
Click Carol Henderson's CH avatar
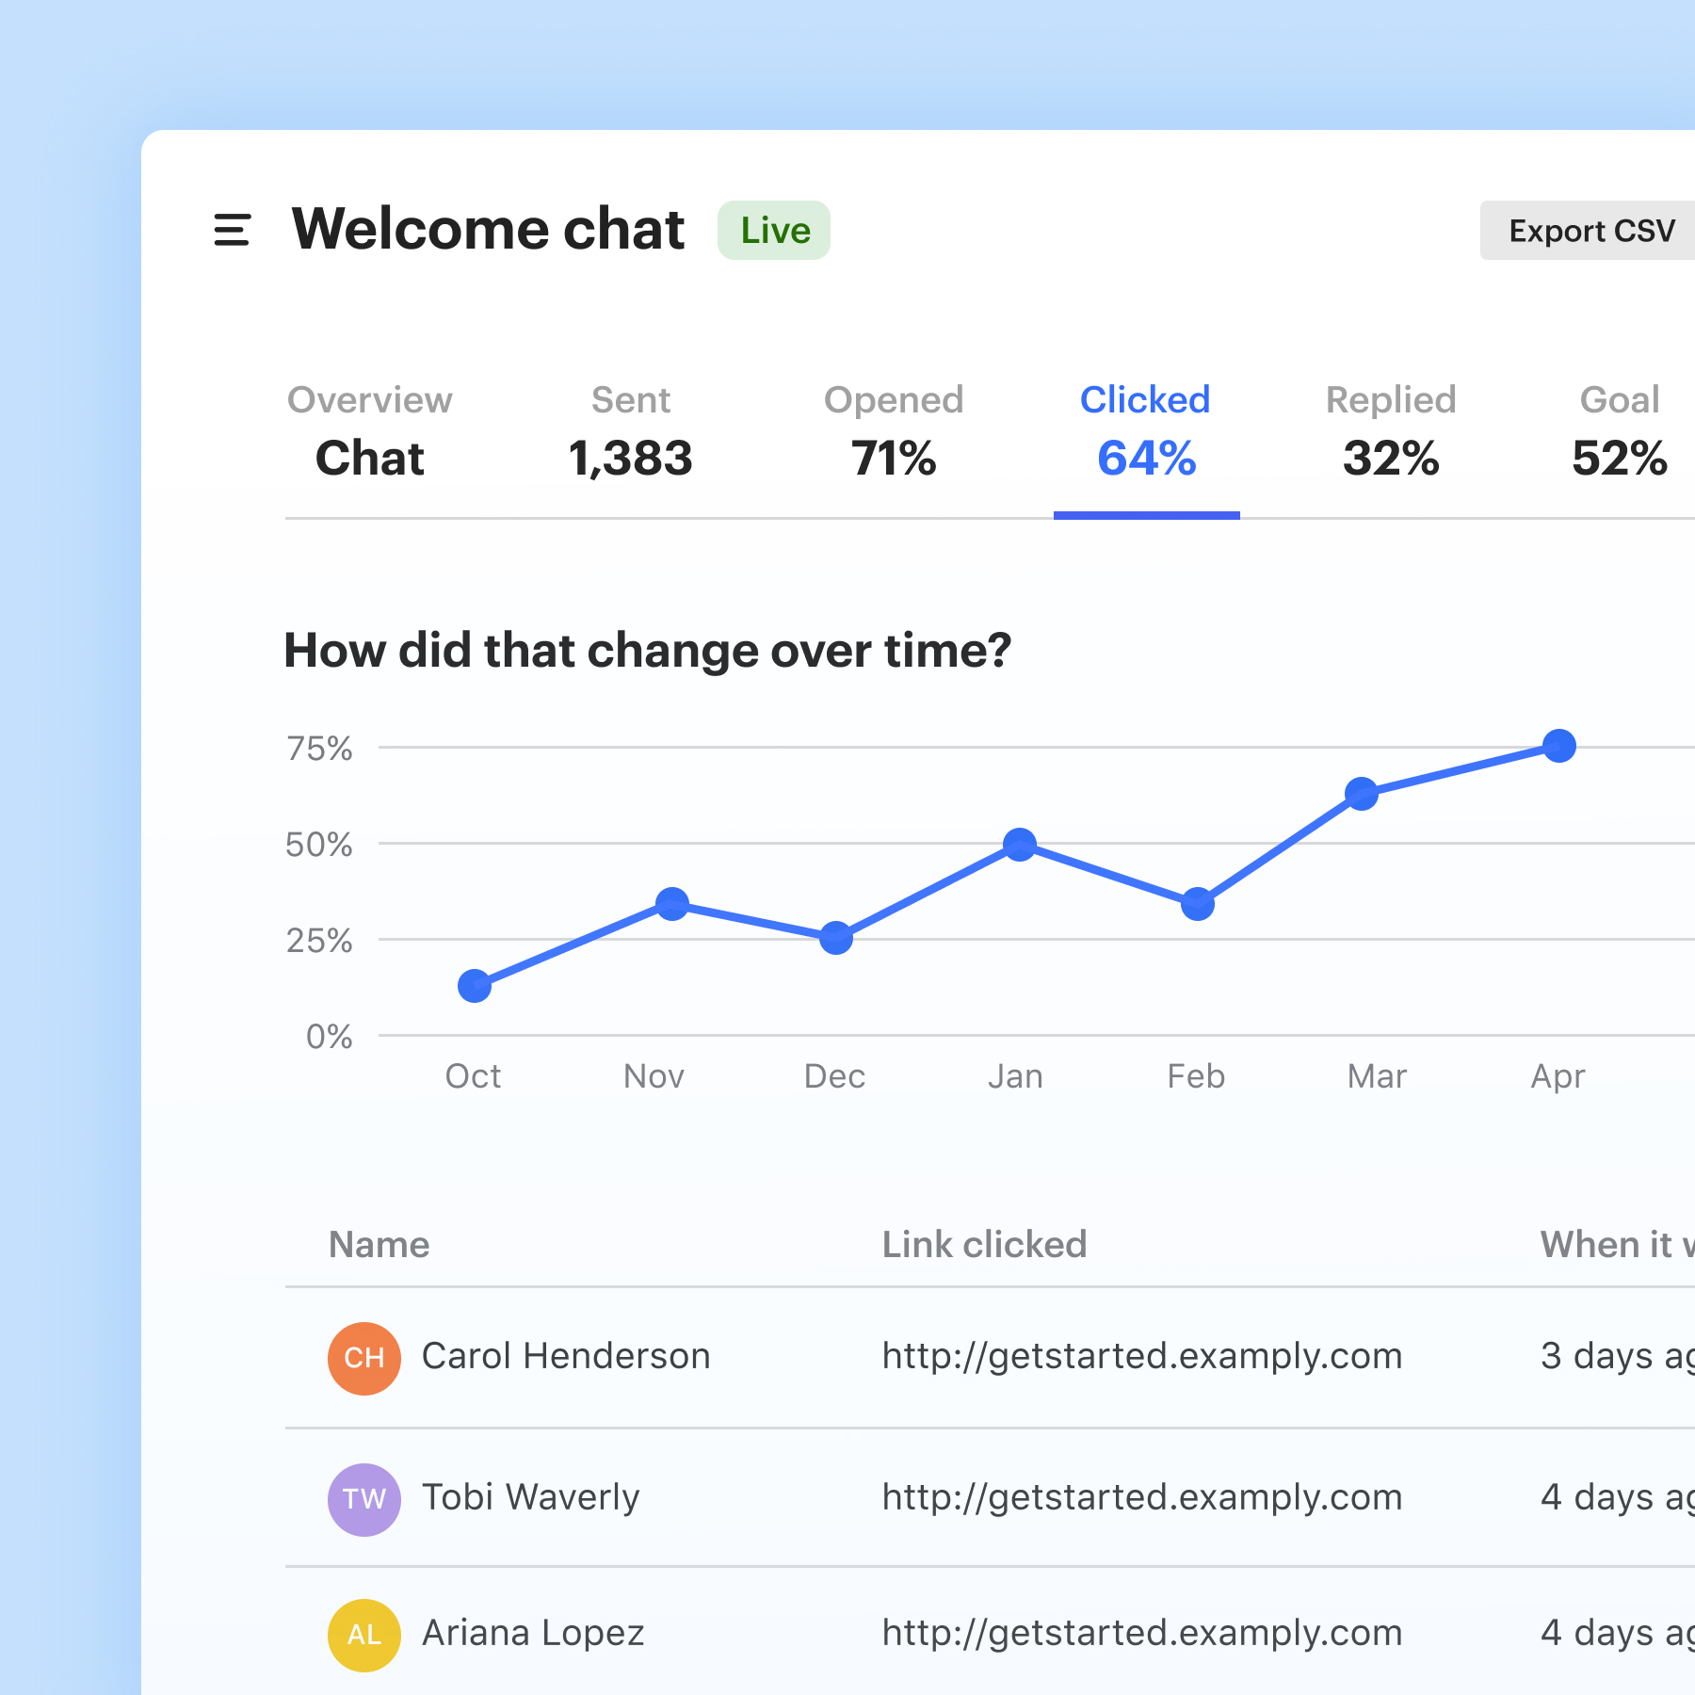point(364,1358)
